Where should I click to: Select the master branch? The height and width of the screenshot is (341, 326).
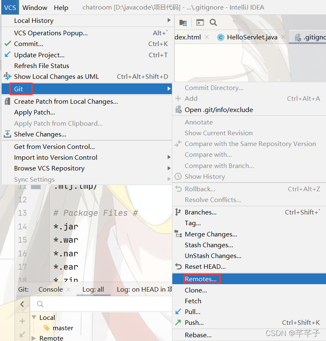(x=63, y=328)
